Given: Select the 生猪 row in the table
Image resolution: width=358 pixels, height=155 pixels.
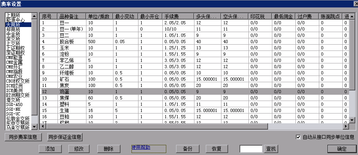Looking at the screenshot, I should [194, 110].
